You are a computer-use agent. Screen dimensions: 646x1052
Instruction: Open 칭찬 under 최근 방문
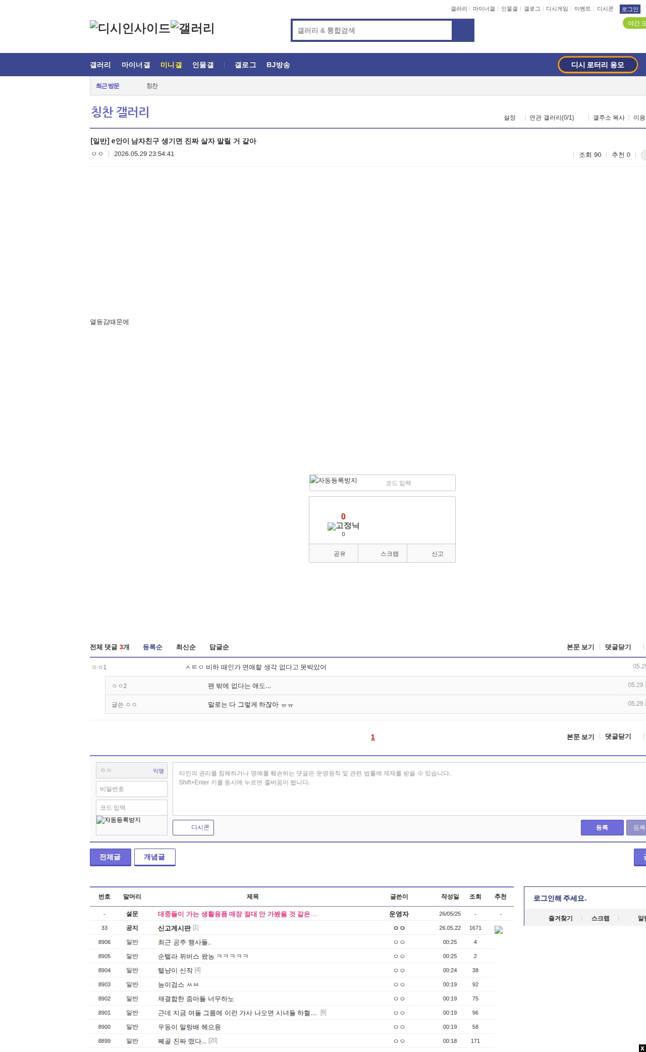pos(152,86)
